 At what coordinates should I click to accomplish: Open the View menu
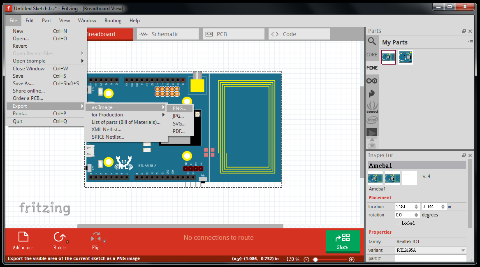[64, 21]
